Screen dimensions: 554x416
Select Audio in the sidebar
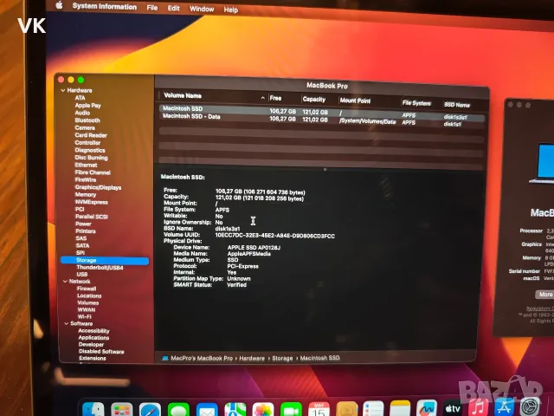tap(82, 113)
